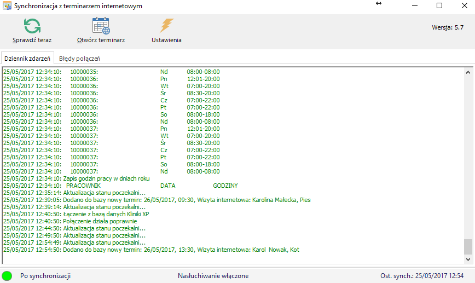Select line Łączenie z bazą danych Kliniki XP
The height and width of the screenshot is (283, 475).
76,214
